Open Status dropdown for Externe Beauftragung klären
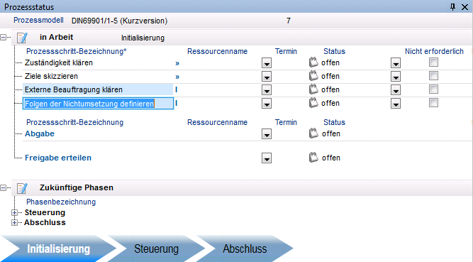 pos(396,89)
